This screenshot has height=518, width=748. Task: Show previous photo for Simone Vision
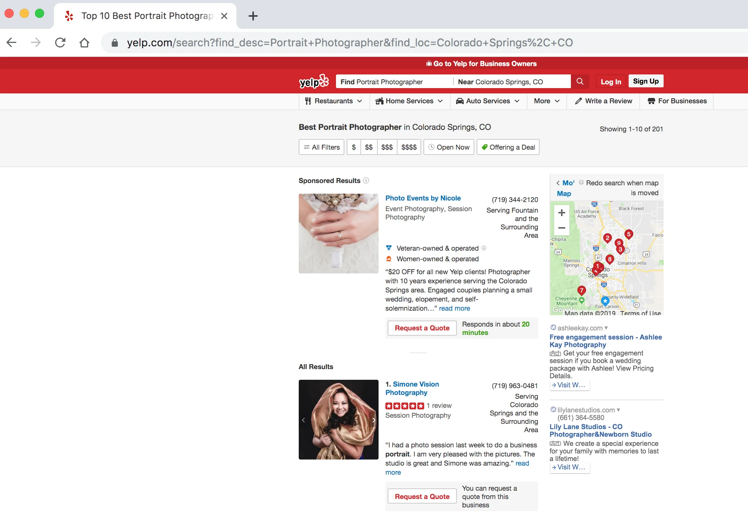coord(303,420)
